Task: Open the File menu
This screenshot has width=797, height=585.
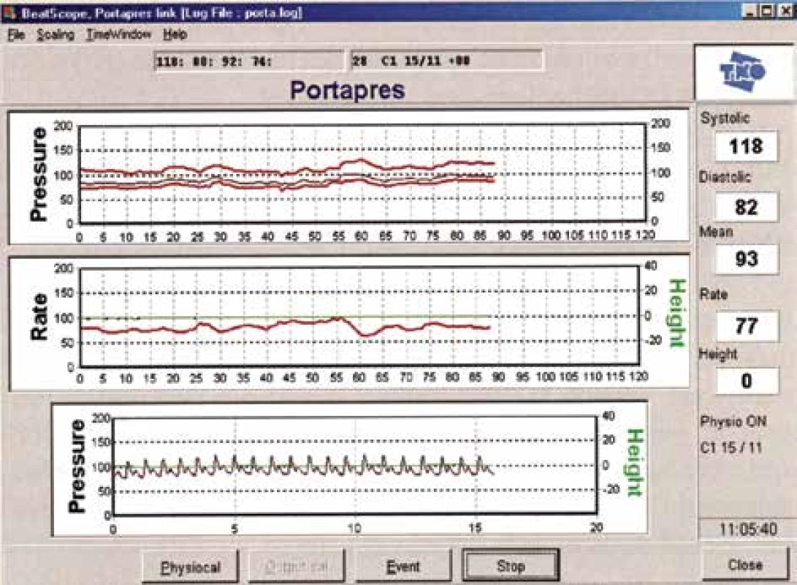Action: (16, 34)
